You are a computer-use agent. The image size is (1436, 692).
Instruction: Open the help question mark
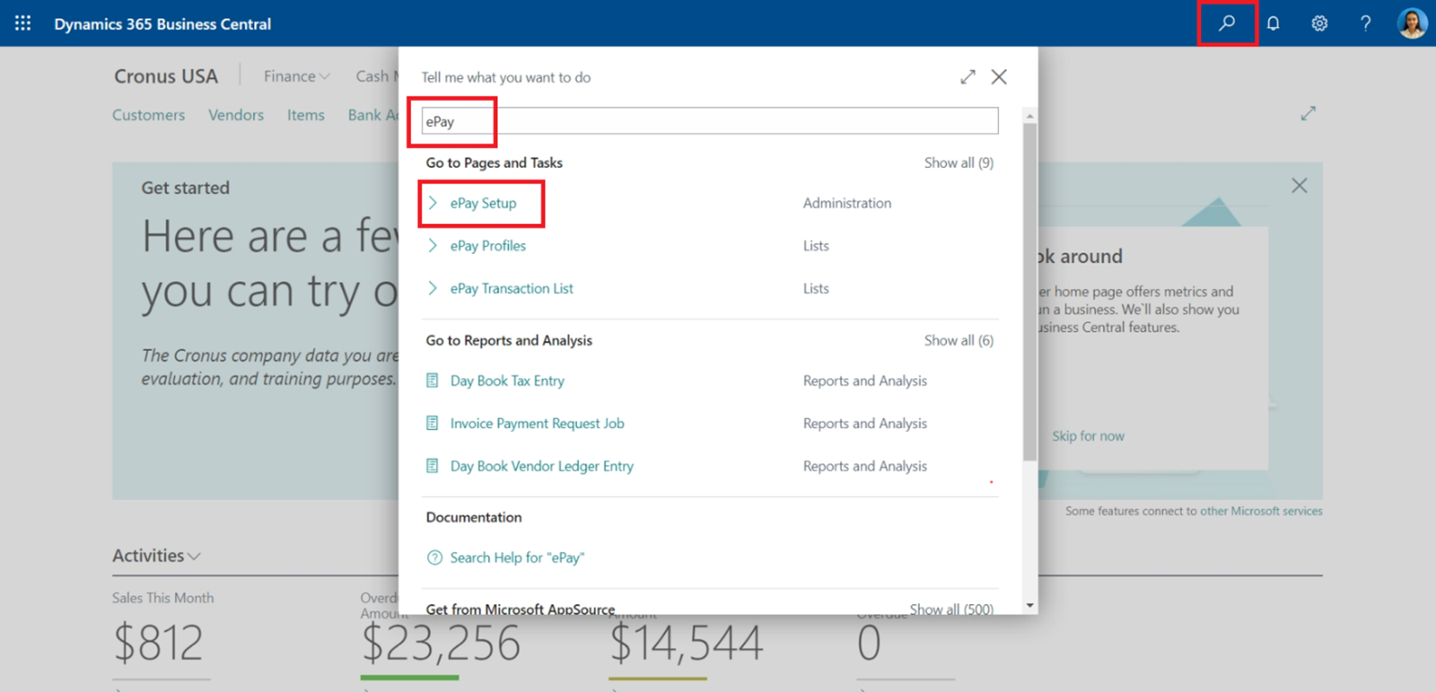coord(1366,24)
